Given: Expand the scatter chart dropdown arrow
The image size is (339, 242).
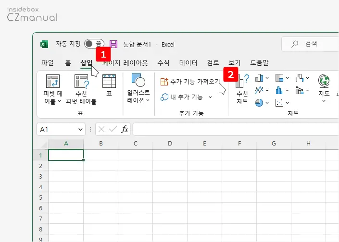Looking at the screenshot, I should 288,103.
